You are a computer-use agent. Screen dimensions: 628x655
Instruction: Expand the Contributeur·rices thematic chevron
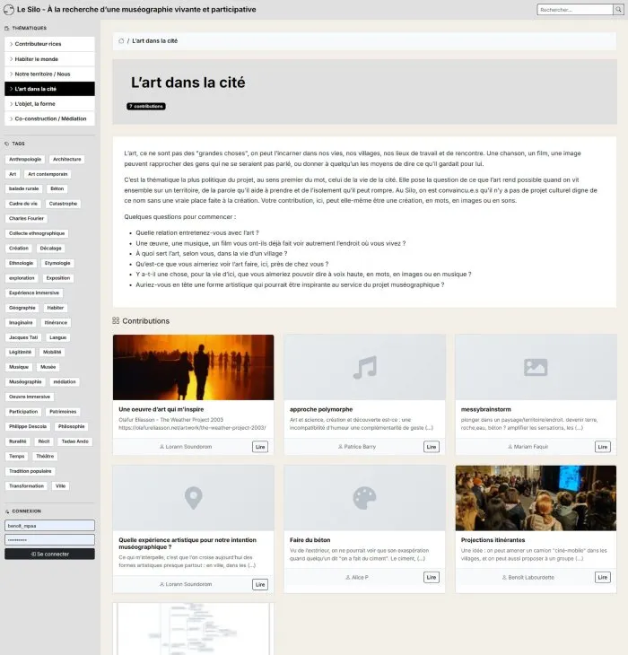click(x=11, y=44)
